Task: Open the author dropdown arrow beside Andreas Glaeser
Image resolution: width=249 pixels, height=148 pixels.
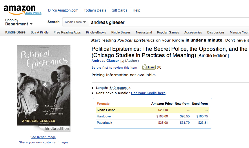Action: (x=122, y=61)
